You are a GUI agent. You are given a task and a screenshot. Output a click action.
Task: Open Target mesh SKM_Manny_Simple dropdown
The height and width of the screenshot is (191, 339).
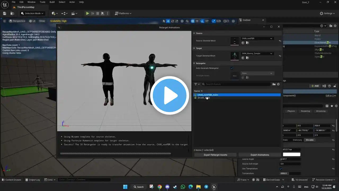pyautogui.click(x=257, y=53)
